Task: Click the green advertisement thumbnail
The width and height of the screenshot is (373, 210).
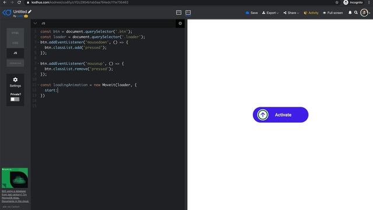Action: pos(15,178)
